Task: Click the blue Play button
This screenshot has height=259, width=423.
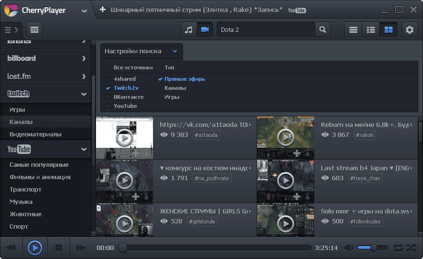Action: pos(35,248)
